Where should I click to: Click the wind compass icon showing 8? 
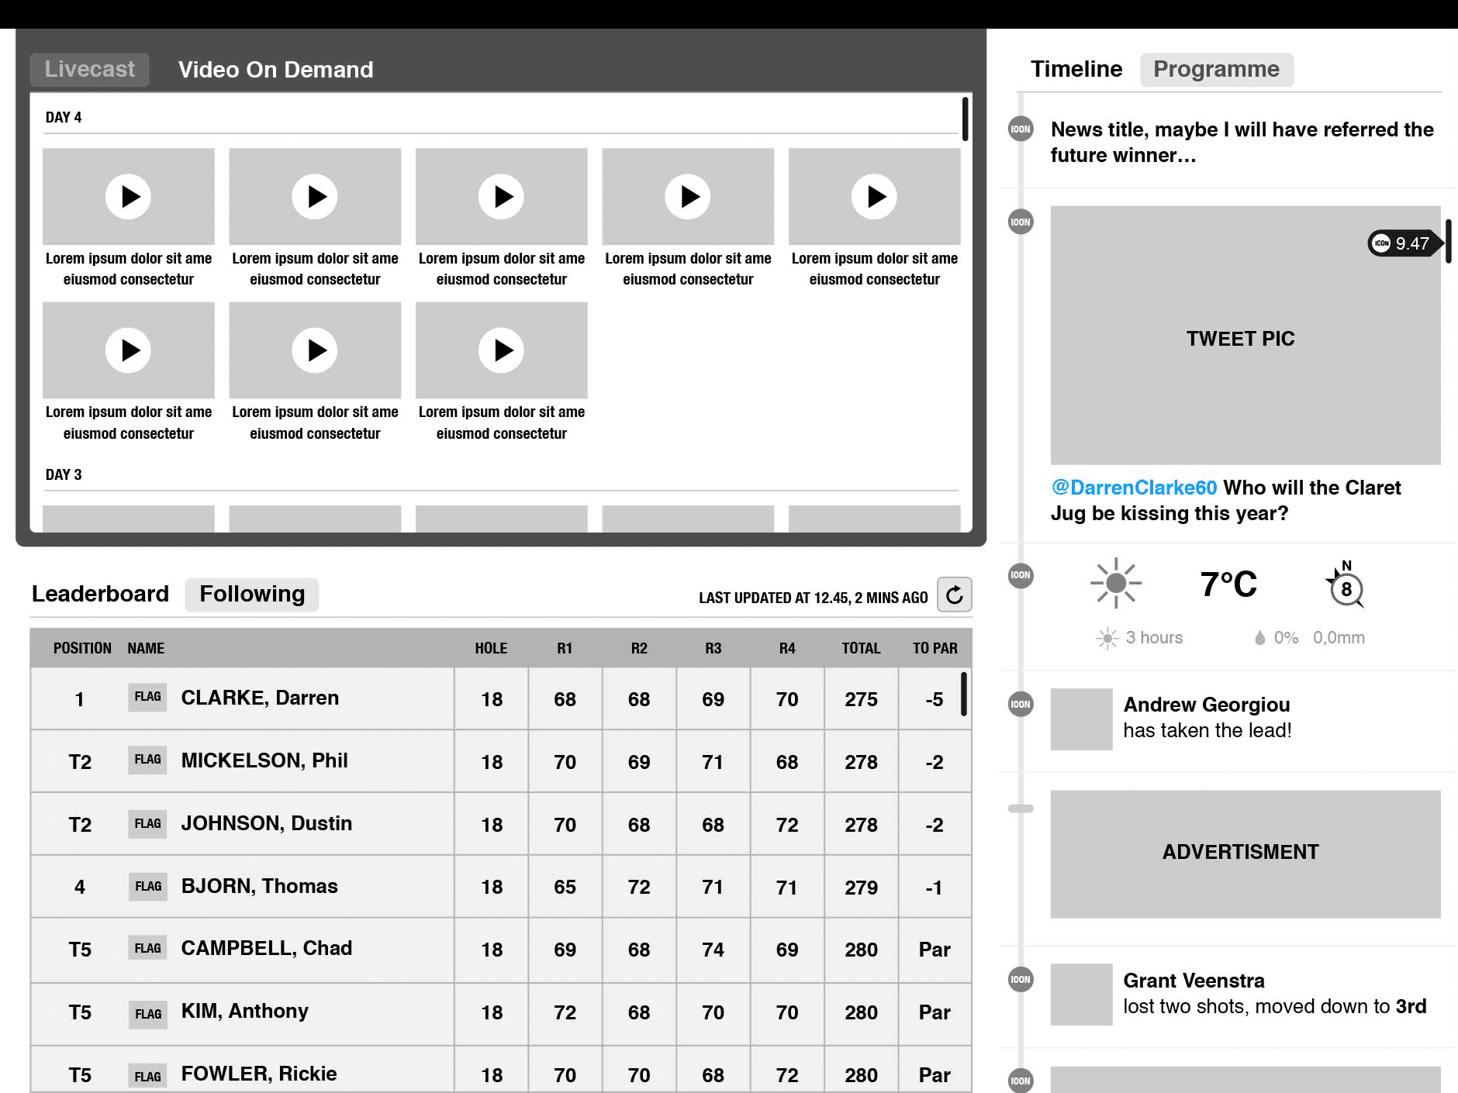point(1346,584)
